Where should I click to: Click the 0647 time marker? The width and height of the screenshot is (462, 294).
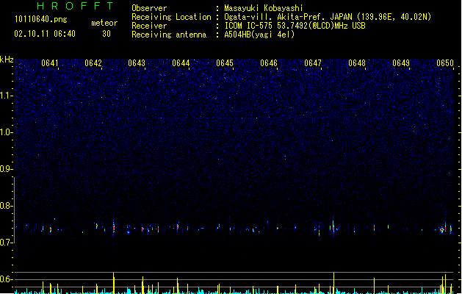313,63
